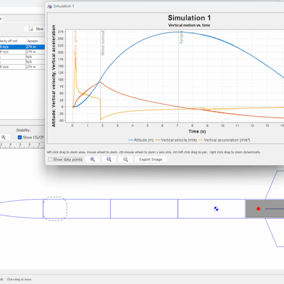This screenshot has height=284, width=284.
Task: Zoom in on the plot with the plus magnifier
Action: pyautogui.click(x=92, y=160)
